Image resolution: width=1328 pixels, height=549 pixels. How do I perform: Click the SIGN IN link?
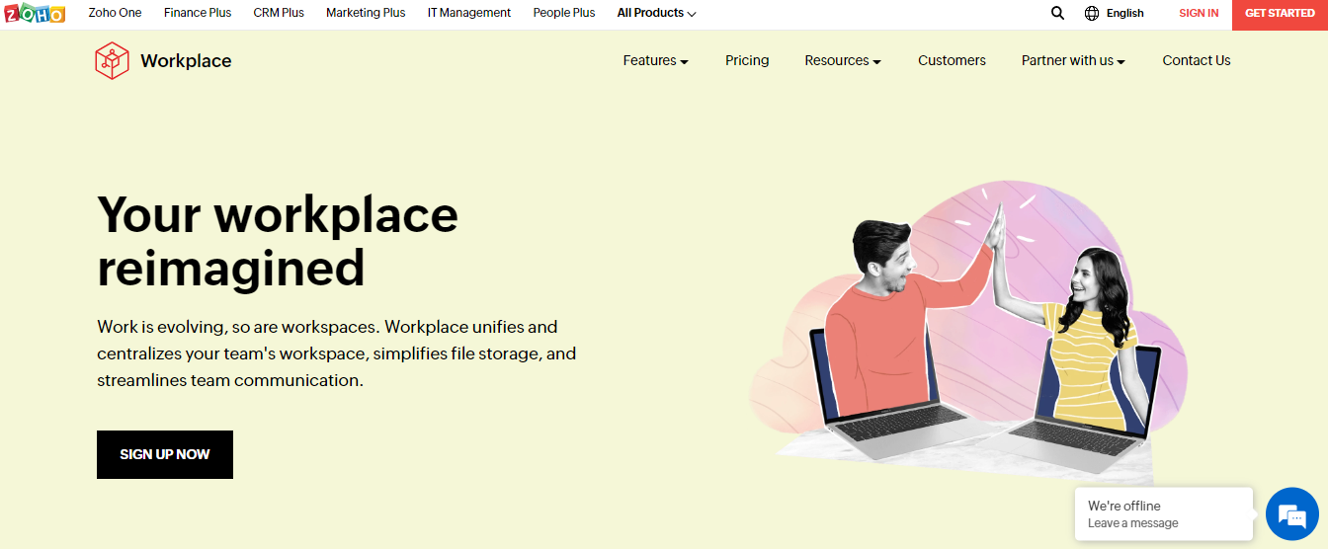[x=1199, y=13]
